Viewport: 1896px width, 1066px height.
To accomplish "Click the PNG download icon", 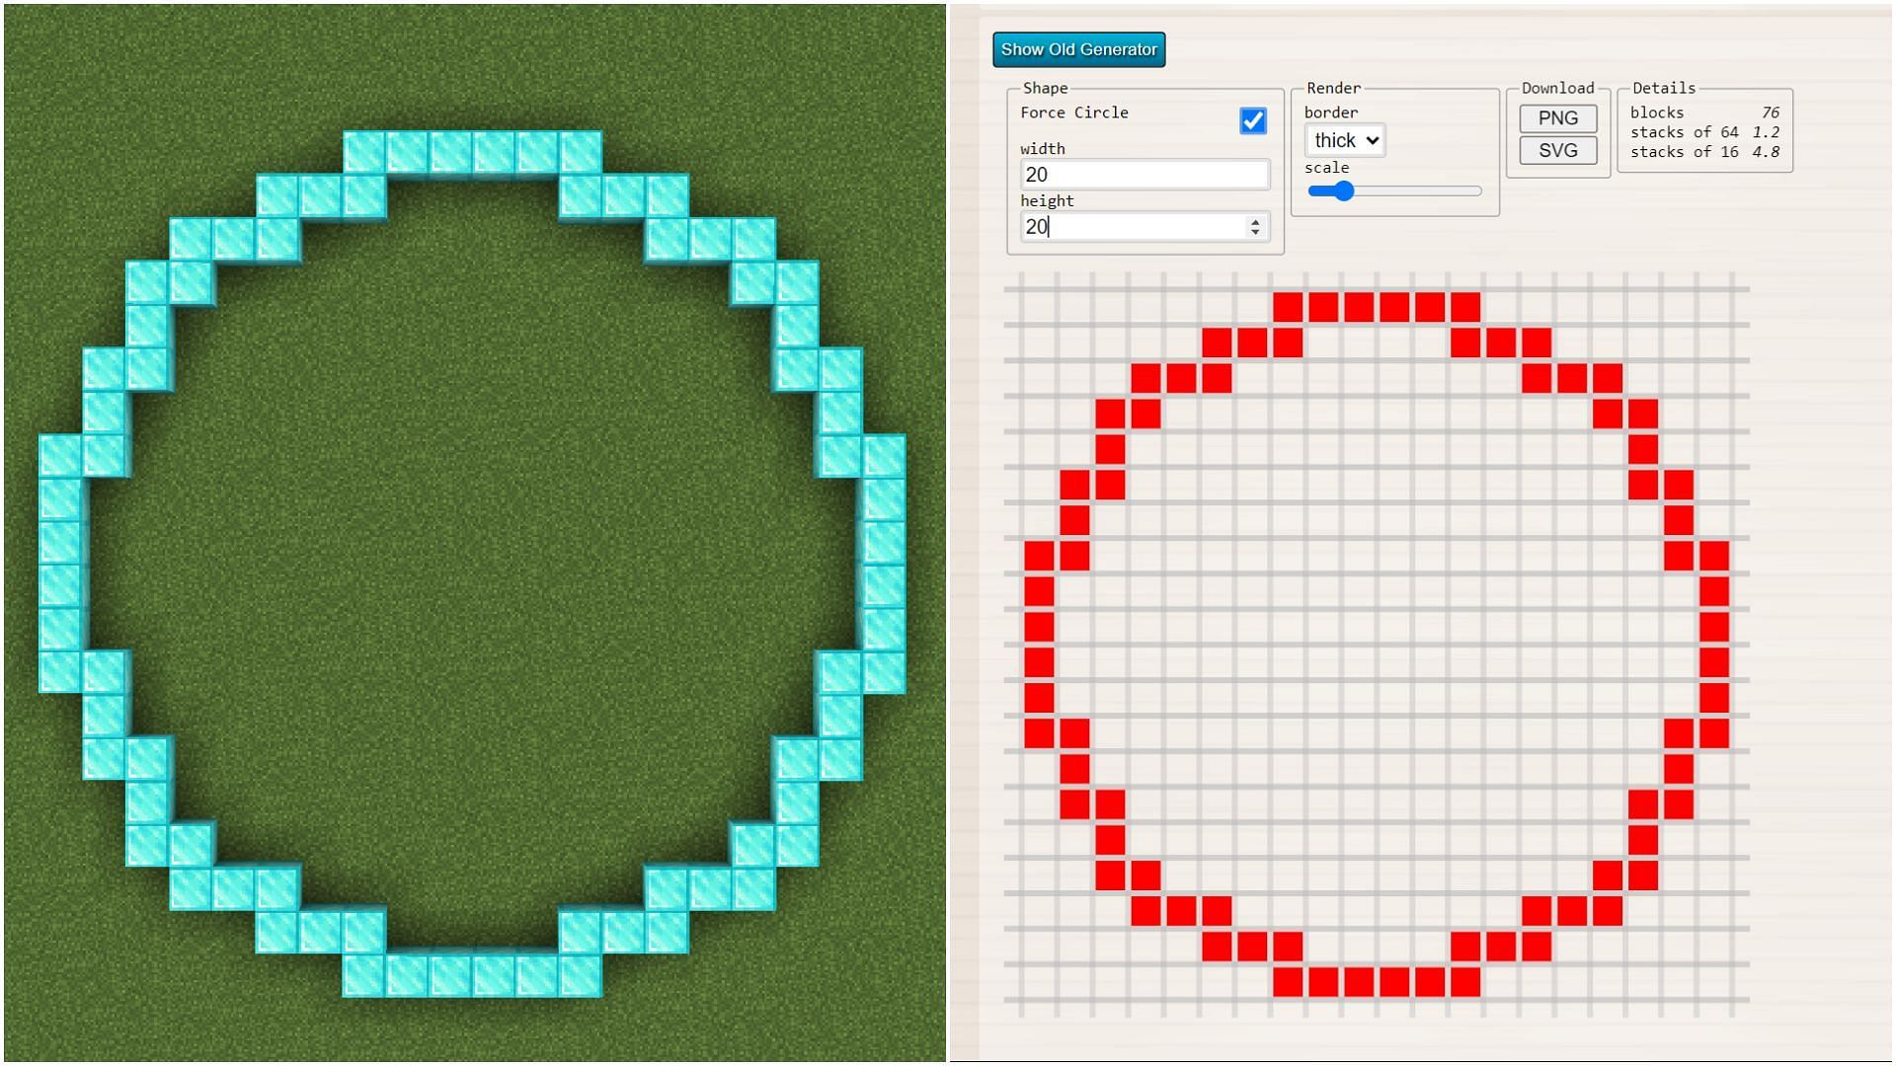I will (x=1557, y=117).
